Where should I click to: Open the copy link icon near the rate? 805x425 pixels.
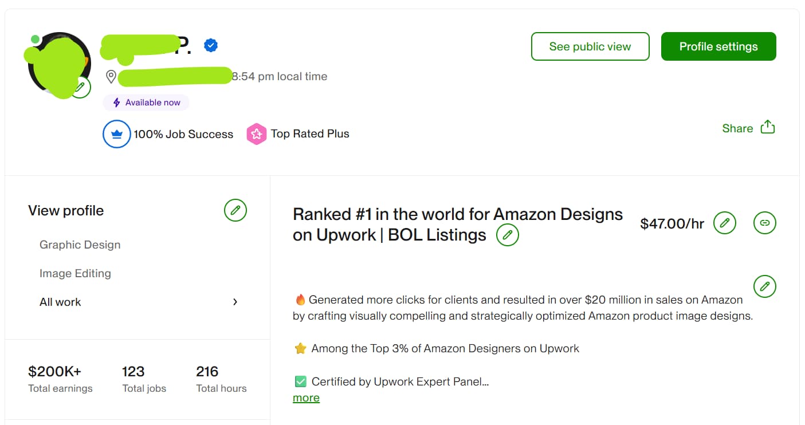click(x=764, y=223)
